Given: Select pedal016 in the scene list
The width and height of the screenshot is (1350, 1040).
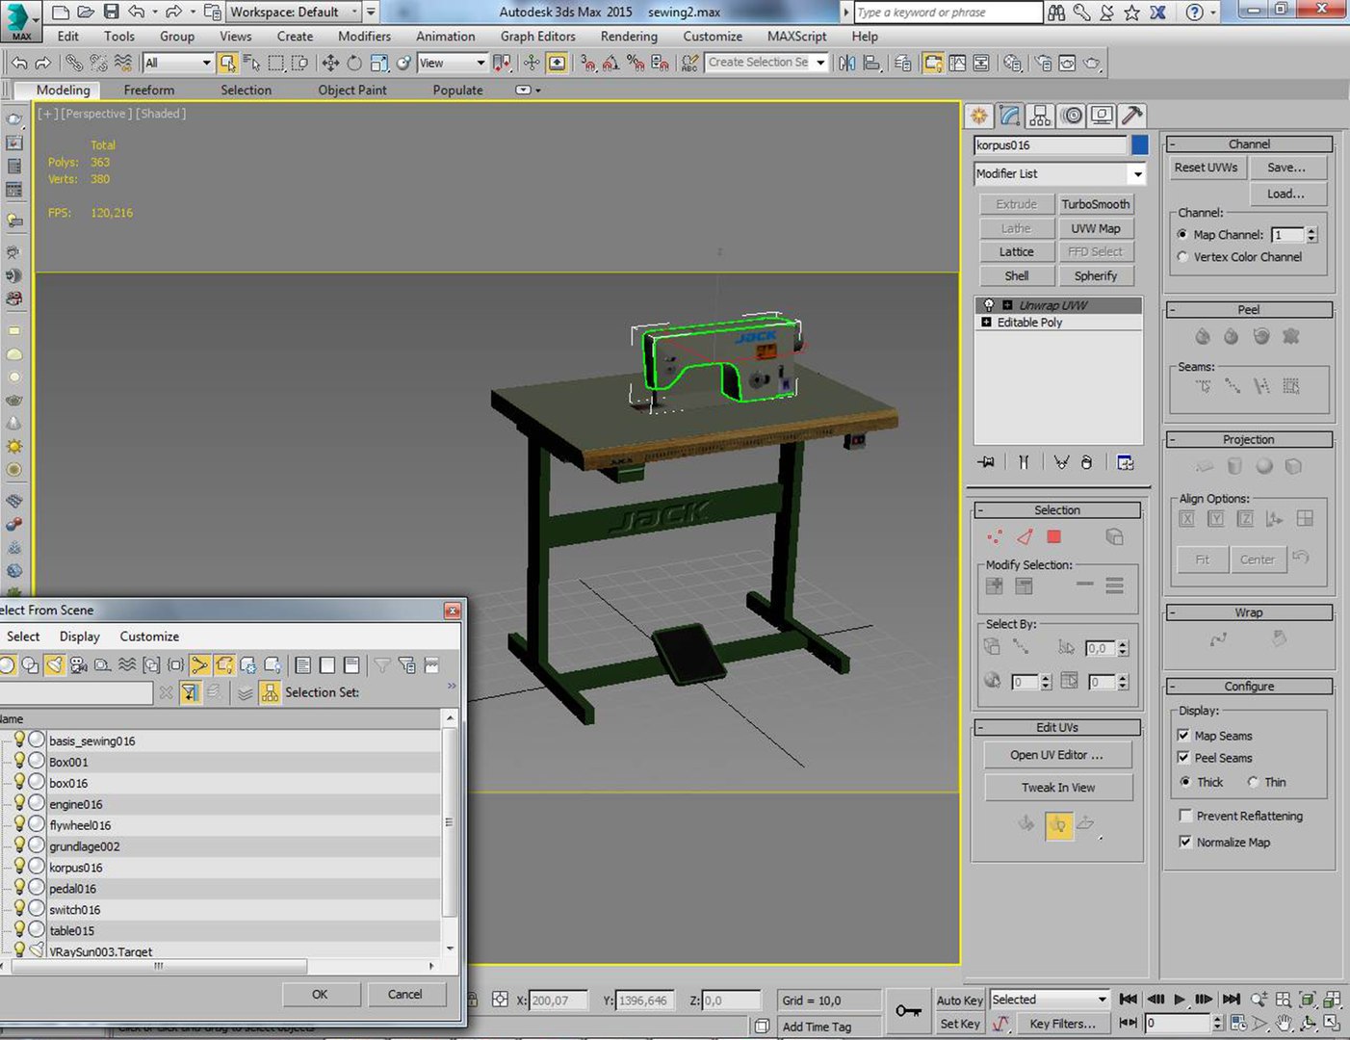Looking at the screenshot, I should point(73,889).
